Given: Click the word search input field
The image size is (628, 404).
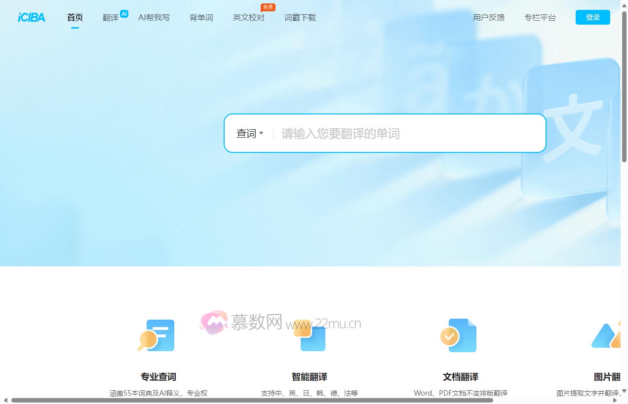Looking at the screenshot, I should (x=405, y=134).
